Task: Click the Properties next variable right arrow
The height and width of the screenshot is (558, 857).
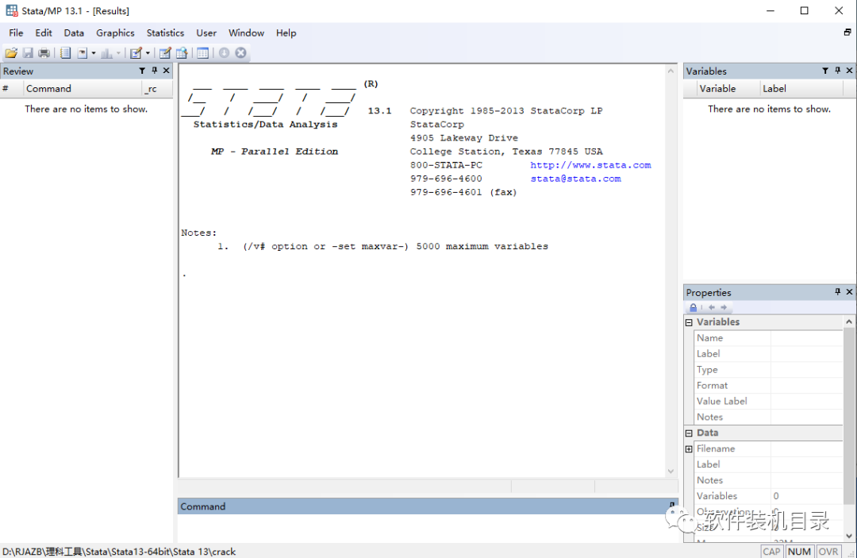Action: click(724, 307)
